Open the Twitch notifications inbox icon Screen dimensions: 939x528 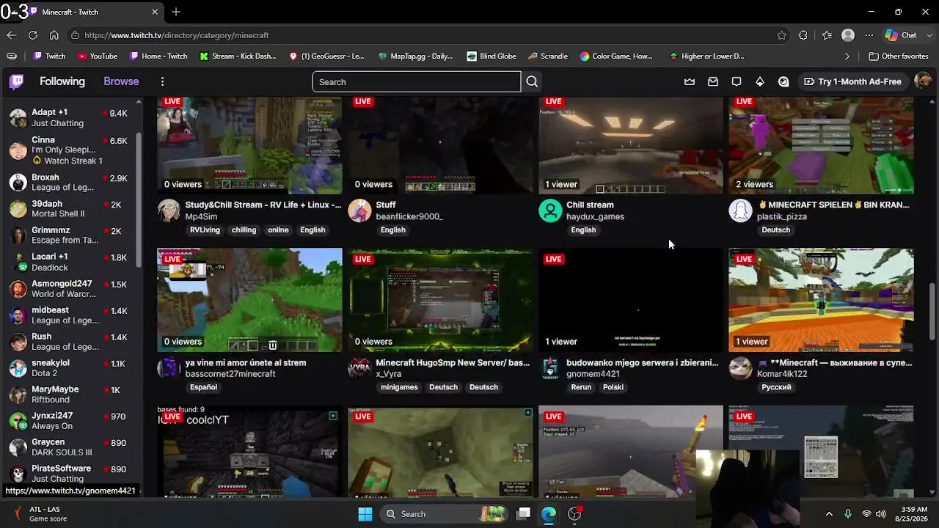coord(713,81)
